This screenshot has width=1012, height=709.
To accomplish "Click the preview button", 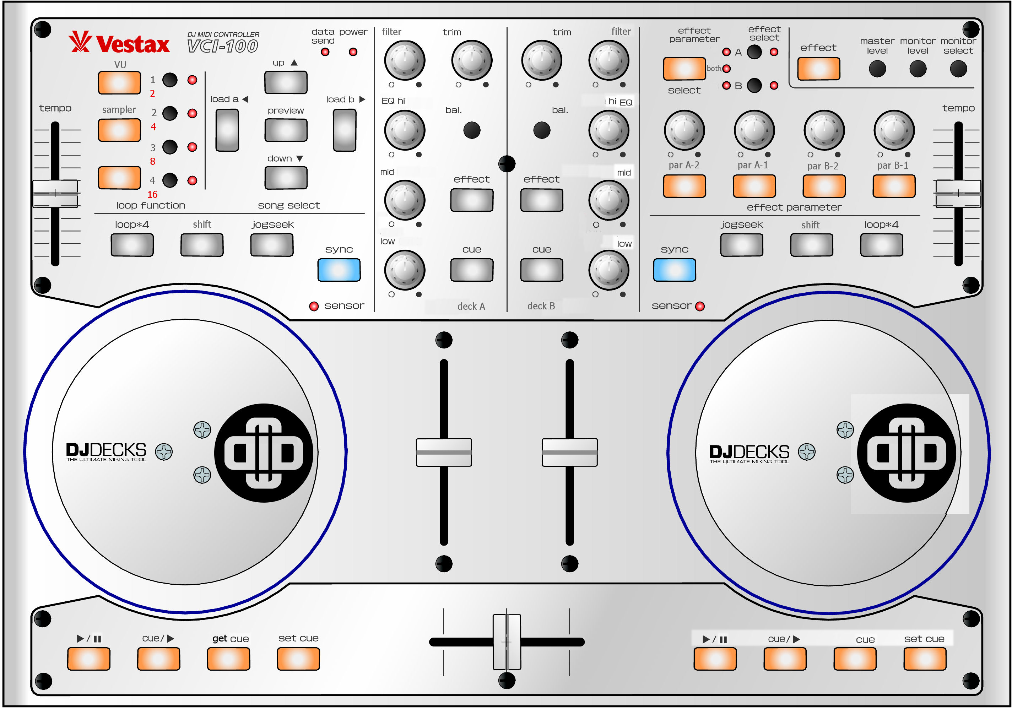I will click(x=286, y=130).
